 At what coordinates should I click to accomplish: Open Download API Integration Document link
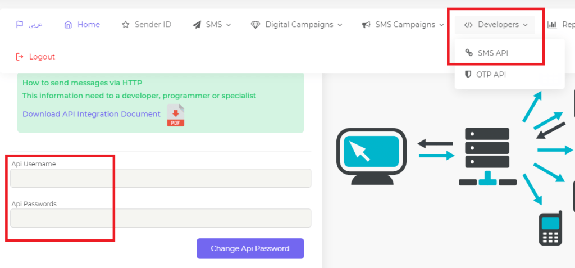pos(92,114)
